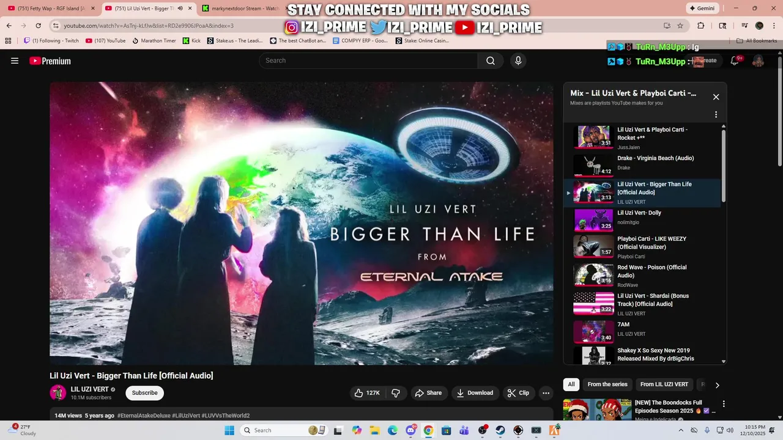Dislike the video with thumbs down
783x440 pixels.
(x=396, y=393)
